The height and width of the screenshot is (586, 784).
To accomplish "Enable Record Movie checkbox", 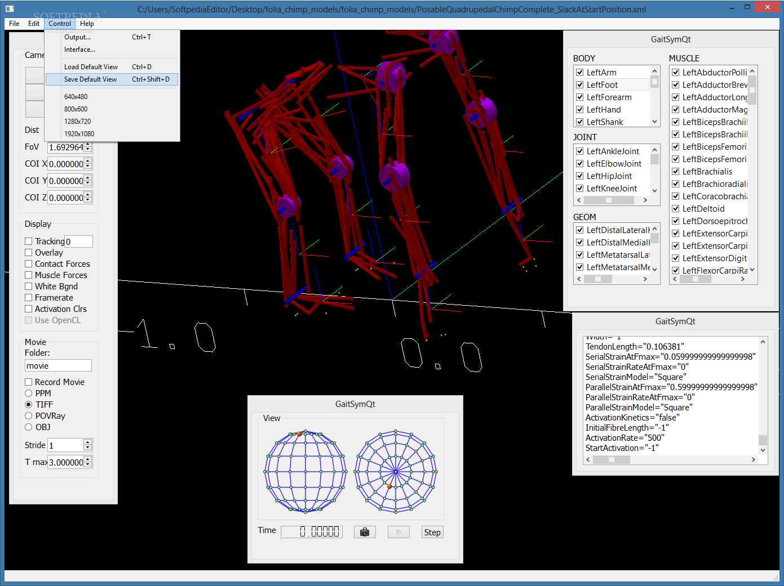I will click(29, 382).
